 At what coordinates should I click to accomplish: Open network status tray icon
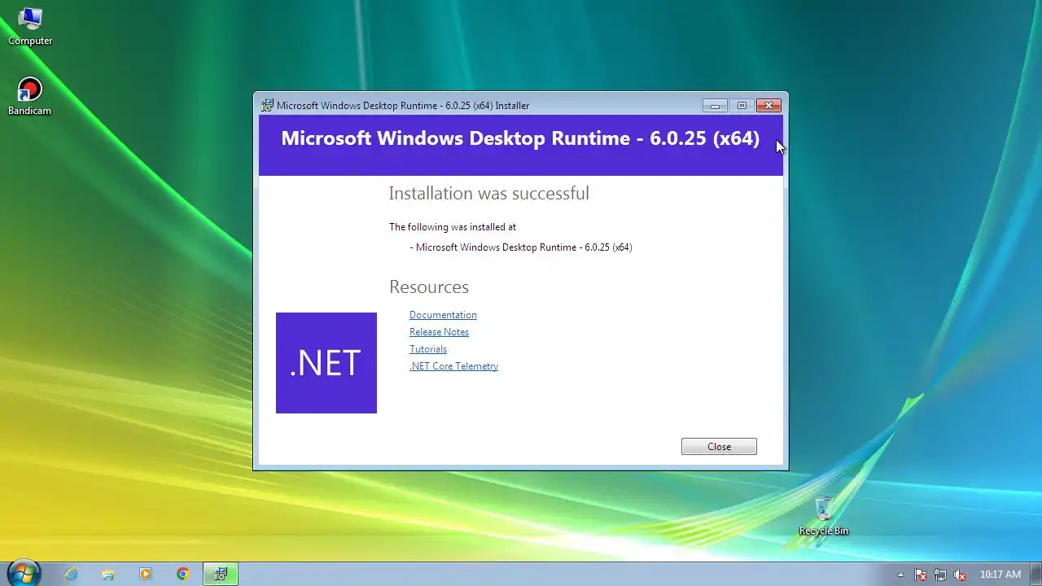940,575
